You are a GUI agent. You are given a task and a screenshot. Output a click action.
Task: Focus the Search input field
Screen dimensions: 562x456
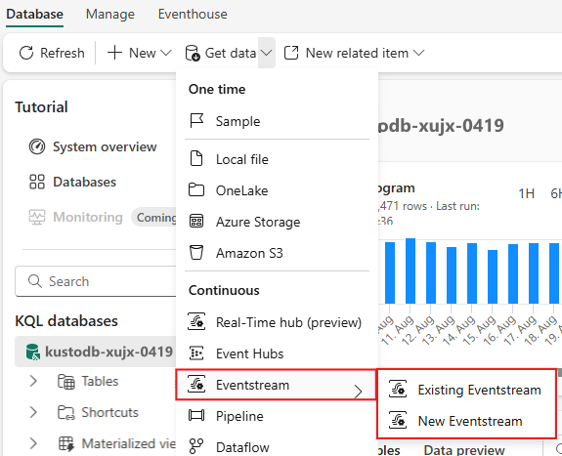[96, 281]
